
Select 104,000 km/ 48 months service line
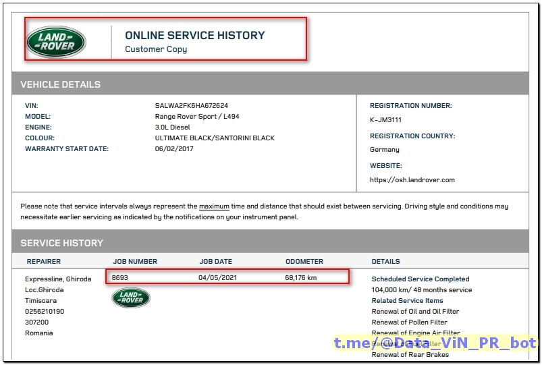(x=422, y=289)
